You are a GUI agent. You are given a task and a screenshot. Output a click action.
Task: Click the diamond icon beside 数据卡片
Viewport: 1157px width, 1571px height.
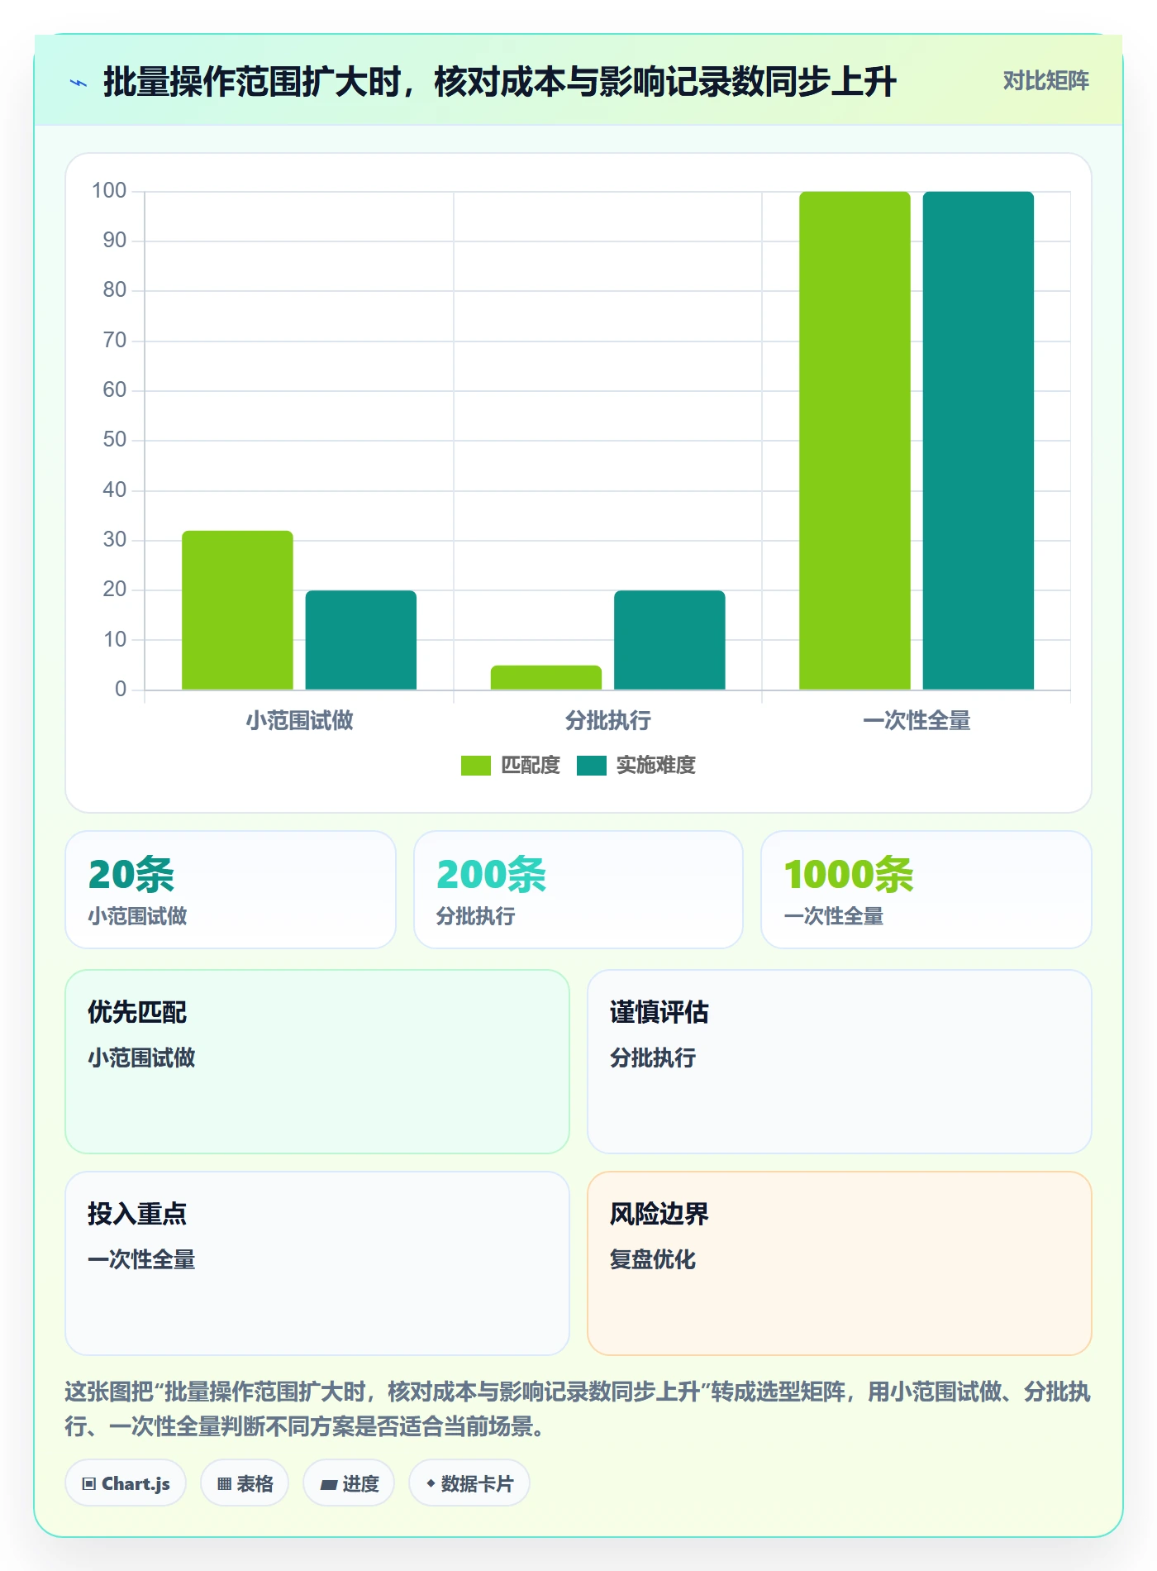pos(431,1484)
